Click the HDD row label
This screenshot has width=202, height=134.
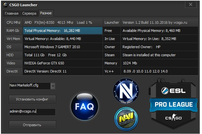coord(14,55)
